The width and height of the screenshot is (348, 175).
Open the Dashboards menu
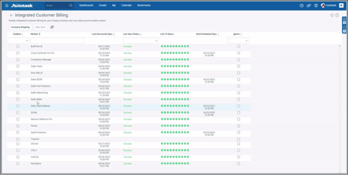[86, 5]
